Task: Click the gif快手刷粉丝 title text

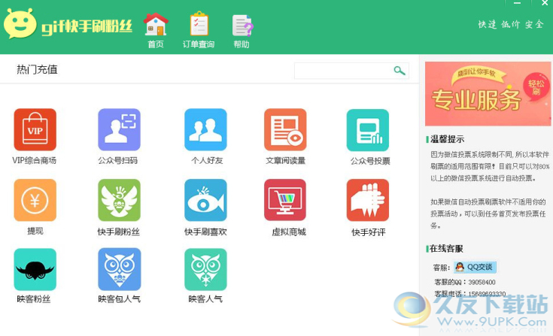Action: (87, 26)
